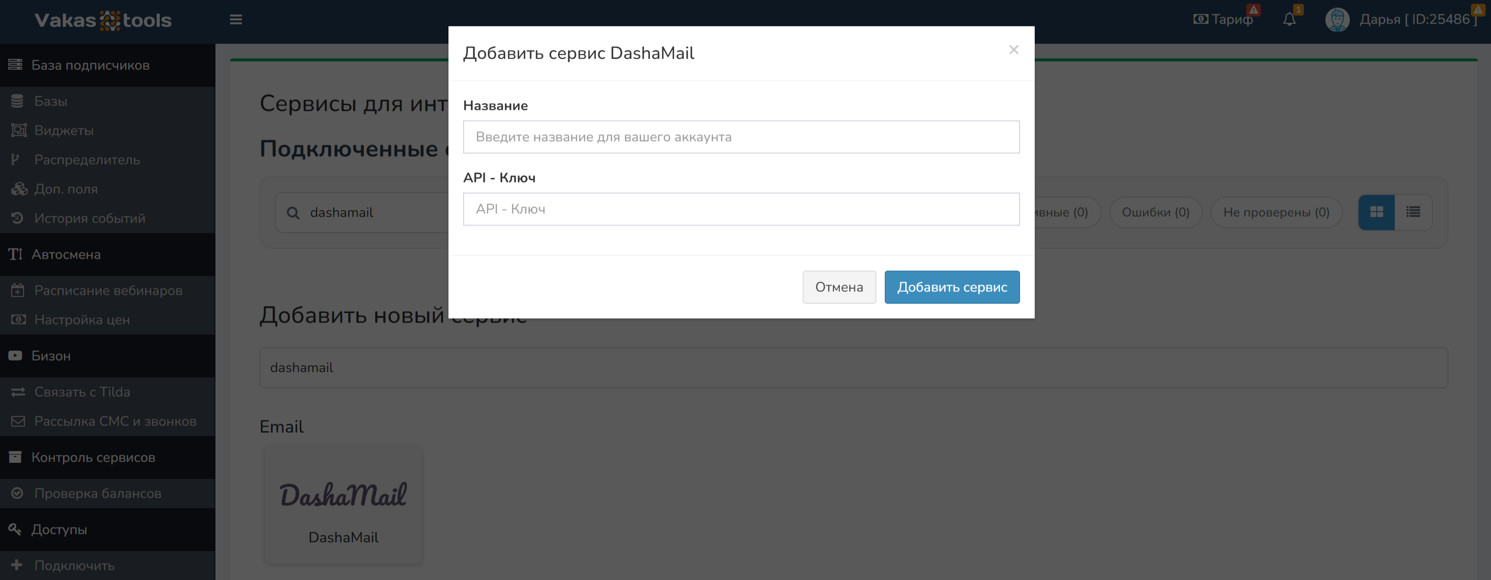Click the Дарья user avatar
The height and width of the screenshot is (580, 1491).
pyautogui.click(x=1337, y=20)
